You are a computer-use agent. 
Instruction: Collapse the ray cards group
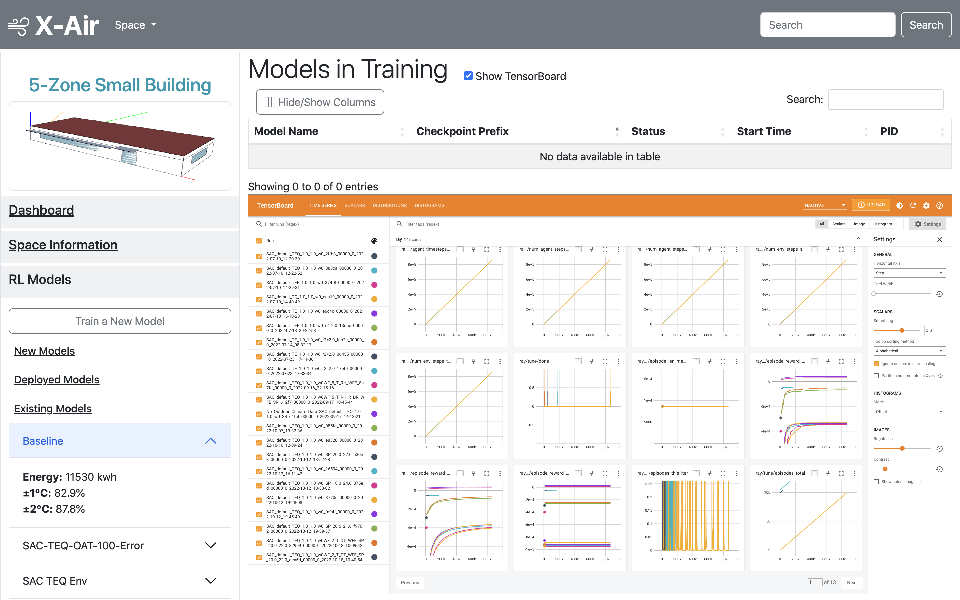point(858,239)
